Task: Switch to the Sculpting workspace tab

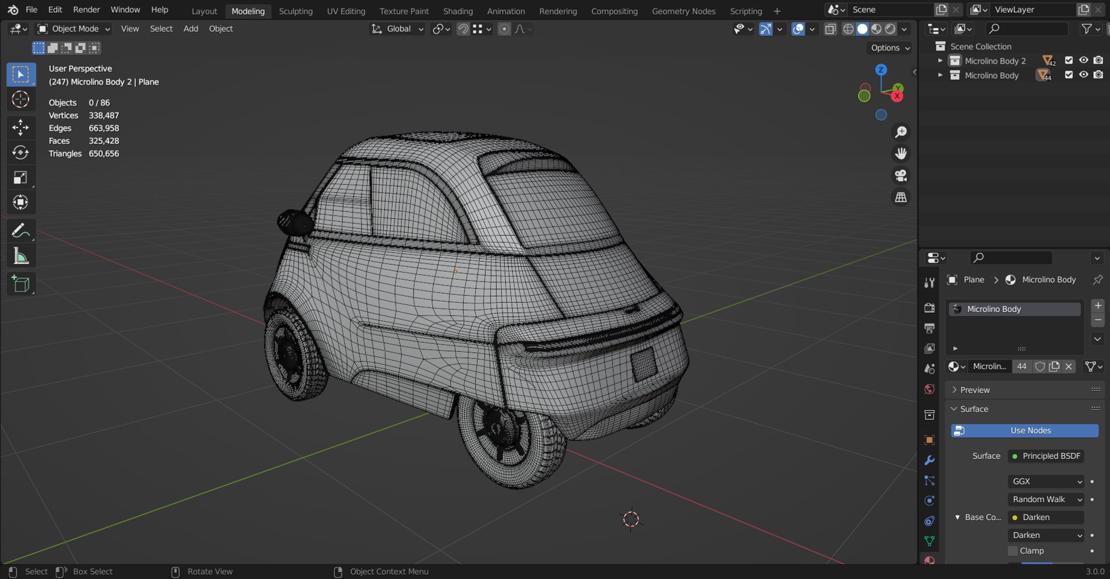Action: pyautogui.click(x=295, y=11)
